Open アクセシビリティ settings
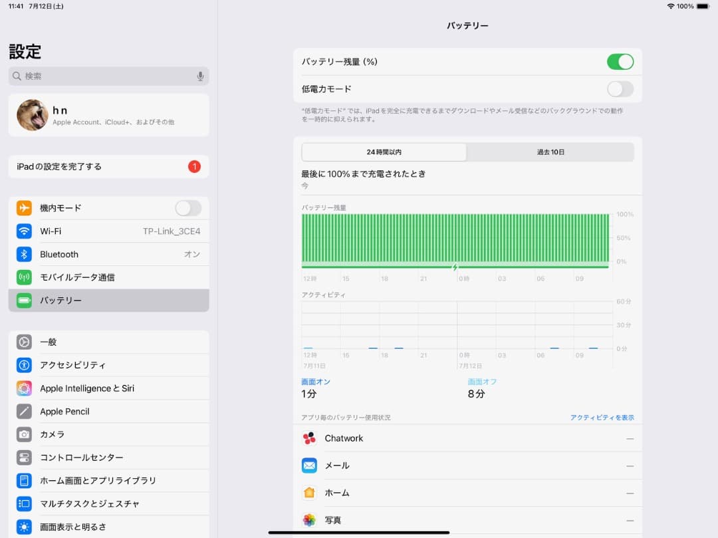This screenshot has height=538, width=718. 108,364
